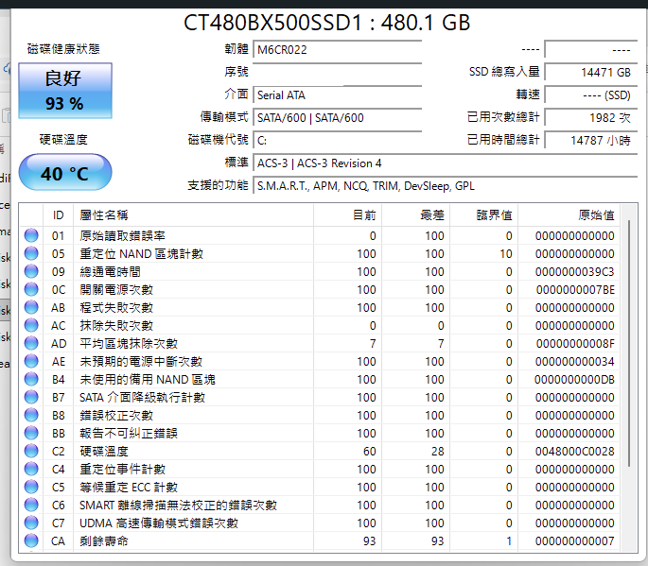648x566 pixels.
Task: Click the drive title CT480BX500SSD1 : 480.1 GB
Action: (326, 23)
